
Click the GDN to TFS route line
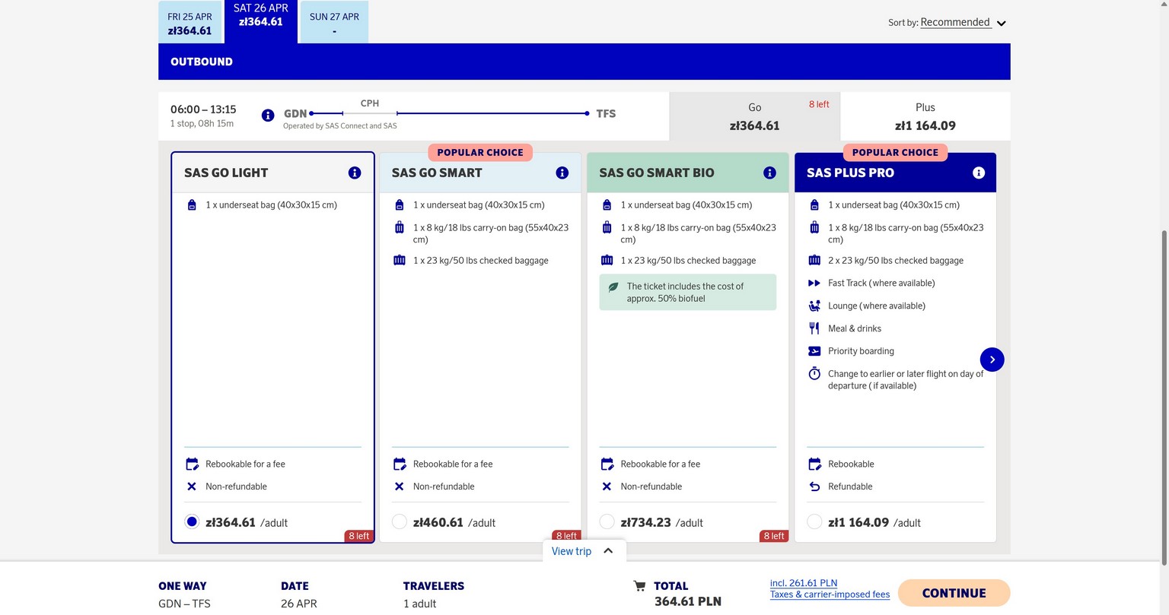(x=449, y=113)
